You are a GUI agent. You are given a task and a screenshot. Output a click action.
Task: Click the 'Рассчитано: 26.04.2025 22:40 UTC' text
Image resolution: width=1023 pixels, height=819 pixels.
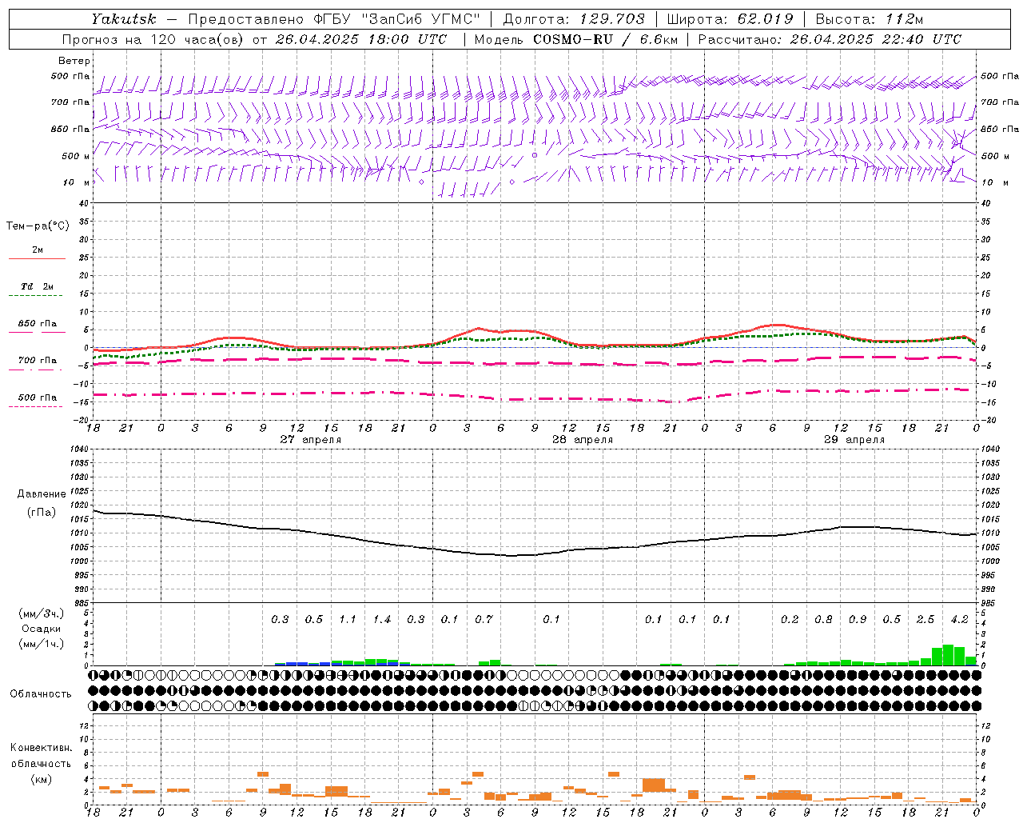(830, 39)
